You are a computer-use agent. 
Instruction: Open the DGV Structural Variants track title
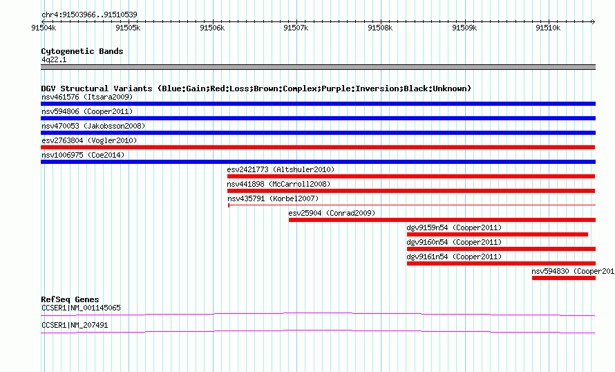256,89
